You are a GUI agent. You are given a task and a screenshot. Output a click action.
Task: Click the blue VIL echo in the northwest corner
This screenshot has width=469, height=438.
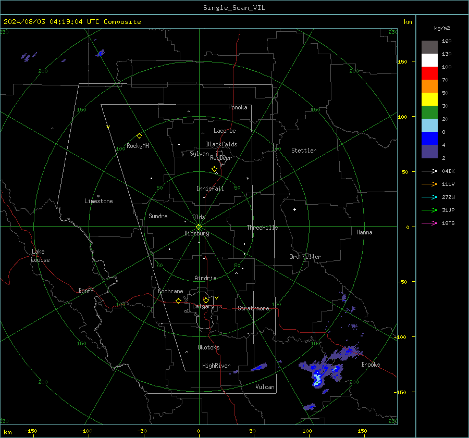(100, 53)
